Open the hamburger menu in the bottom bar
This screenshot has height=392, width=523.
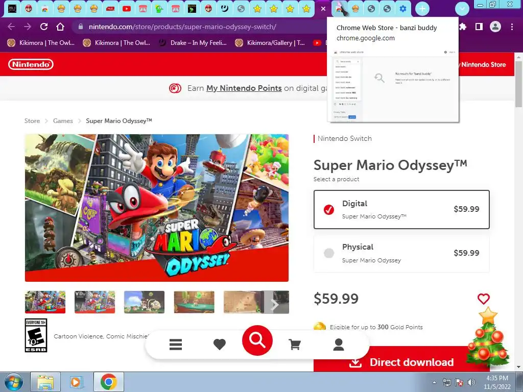pyautogui.click(x=176, y=345)
